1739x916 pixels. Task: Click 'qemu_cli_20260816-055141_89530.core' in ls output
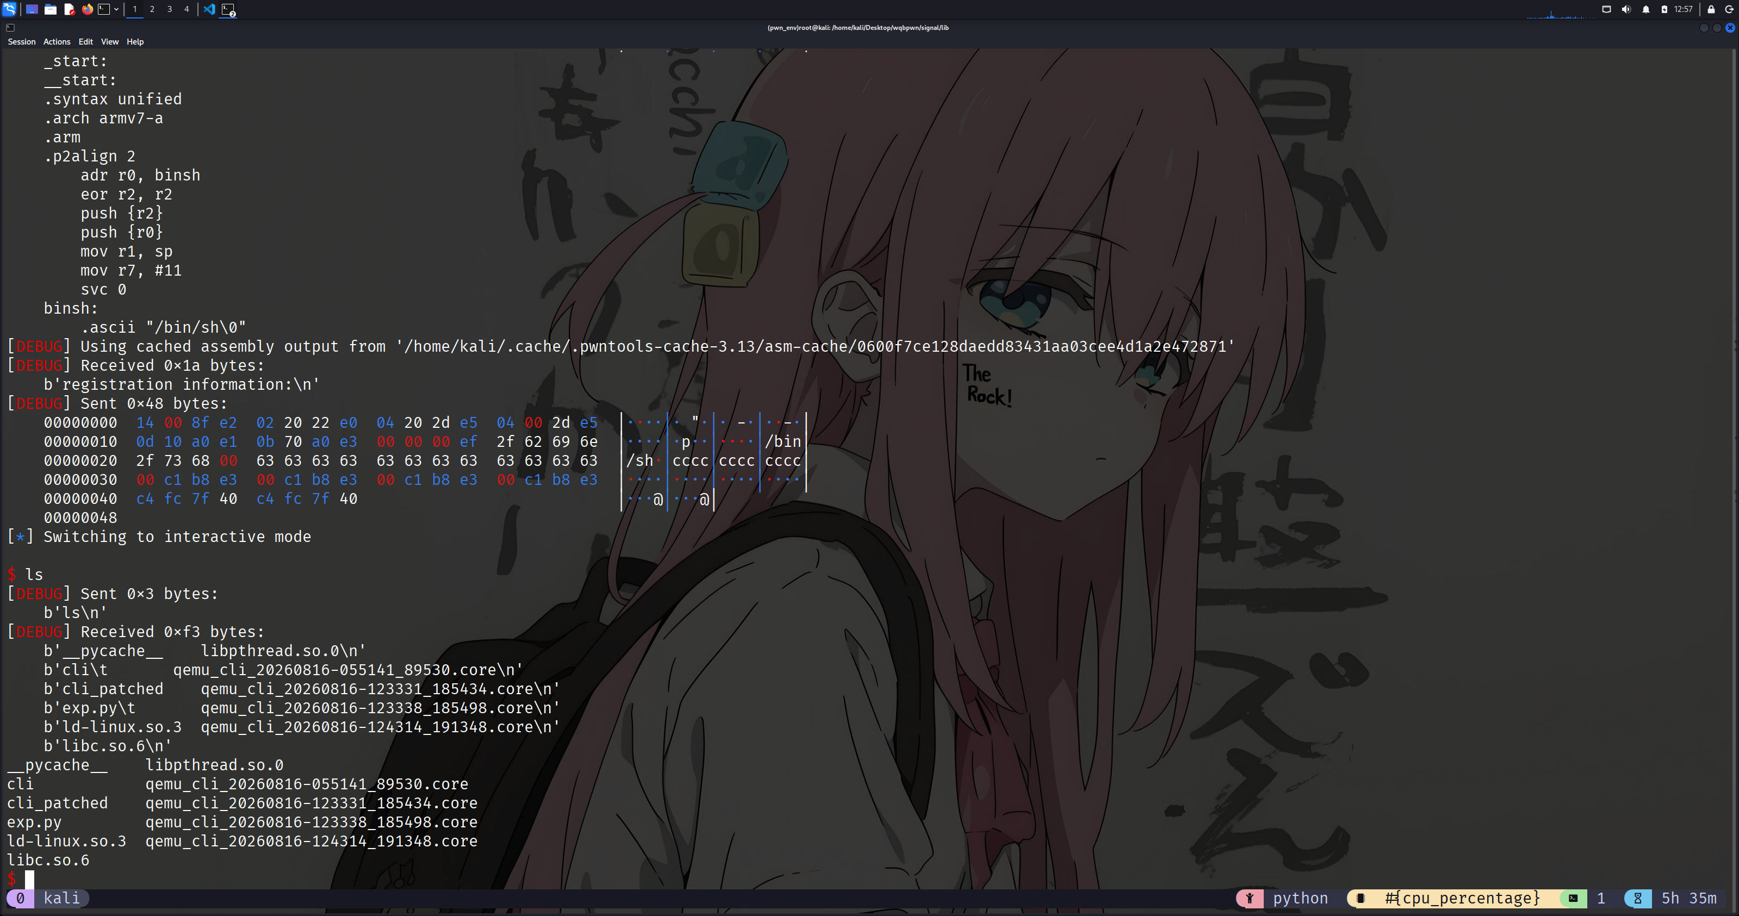pos(307,784)
